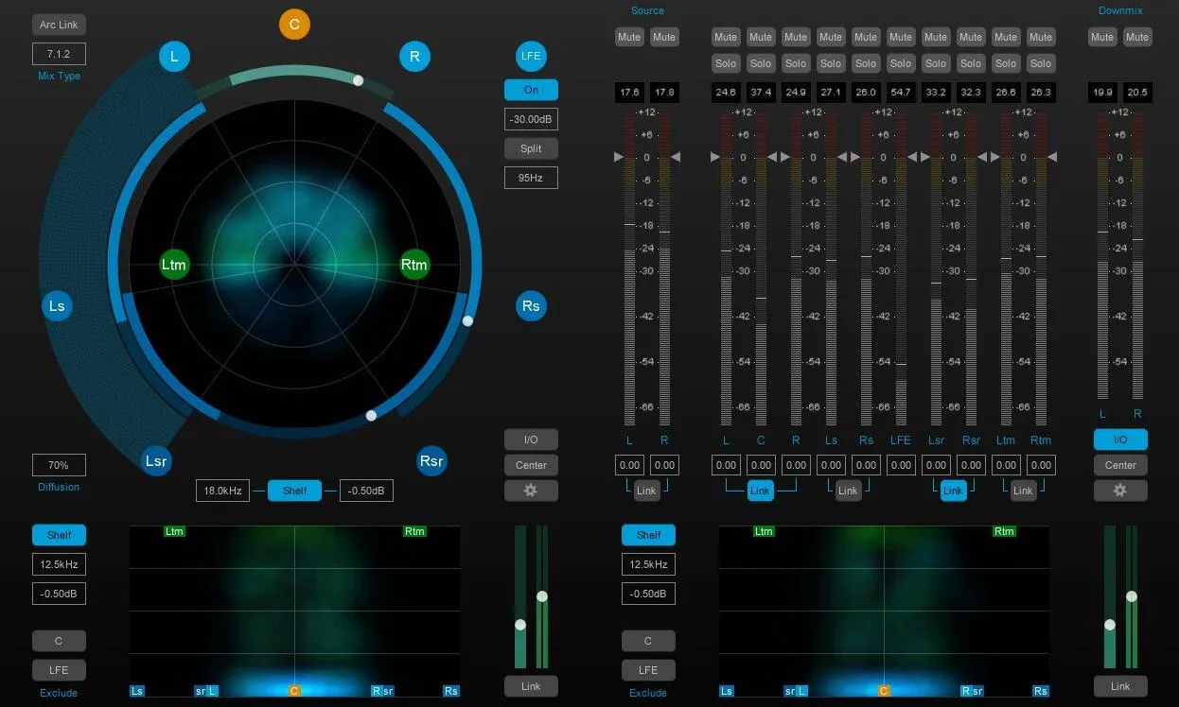The width and height of the screenshot is (1179, 707).
Task: Click the white handle on the top arc slider
Action: pos(358,81)
